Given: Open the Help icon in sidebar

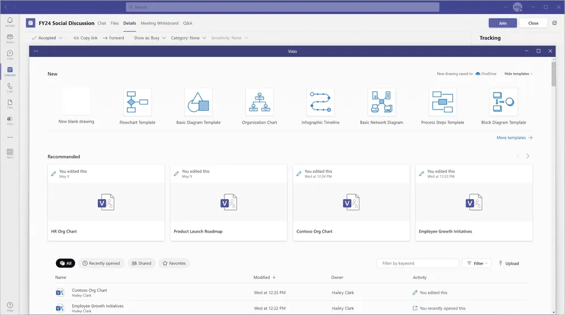Looking at the screenshot, I should [x=10, y=307].
